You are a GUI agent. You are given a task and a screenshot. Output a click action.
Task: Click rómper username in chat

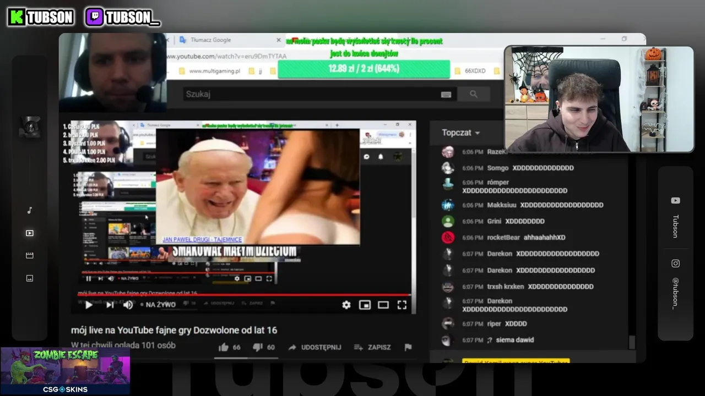(498, 182)
